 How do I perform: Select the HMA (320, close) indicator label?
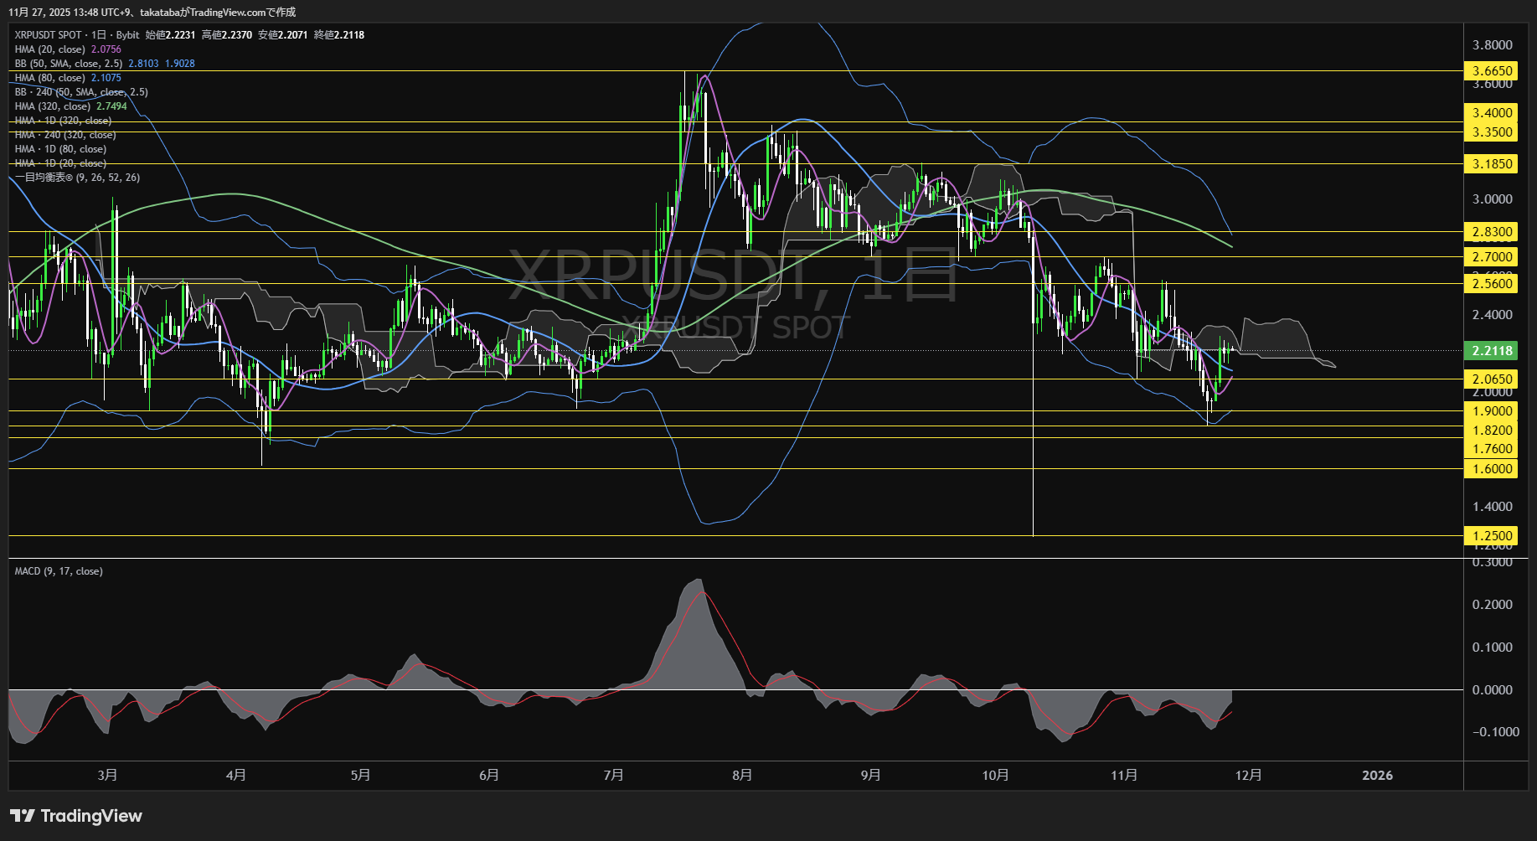point(54,106)
